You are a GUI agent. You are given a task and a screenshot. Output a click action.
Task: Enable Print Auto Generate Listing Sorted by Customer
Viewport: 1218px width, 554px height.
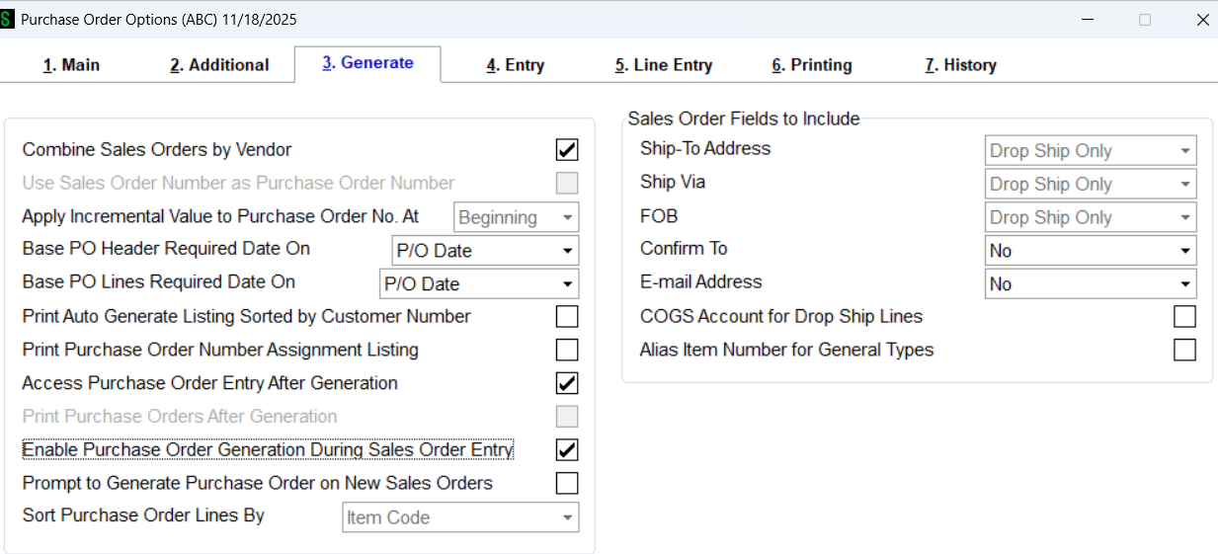(567, 317)
